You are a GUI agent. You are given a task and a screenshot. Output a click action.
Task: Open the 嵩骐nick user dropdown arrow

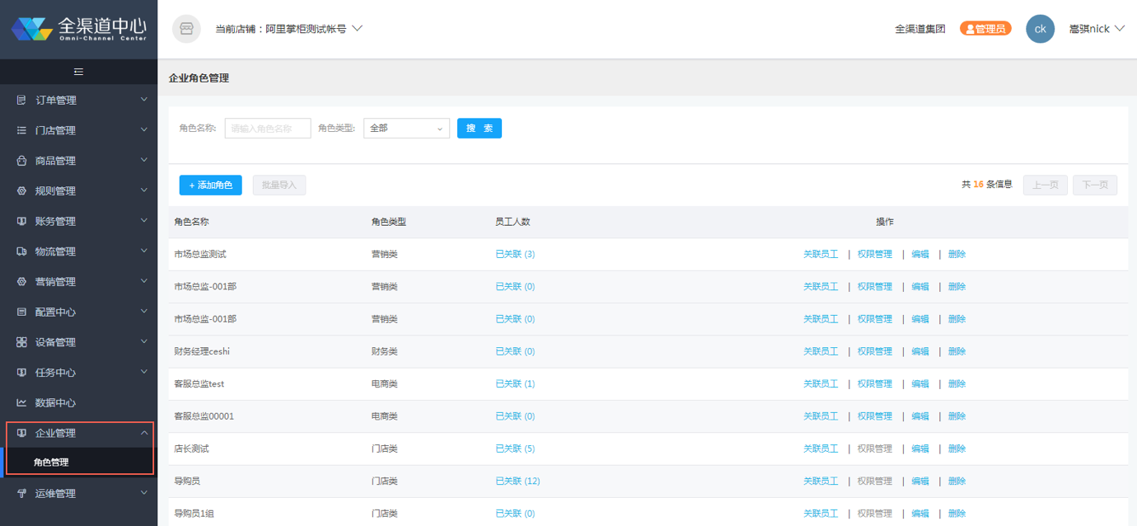coord(1120,28)
